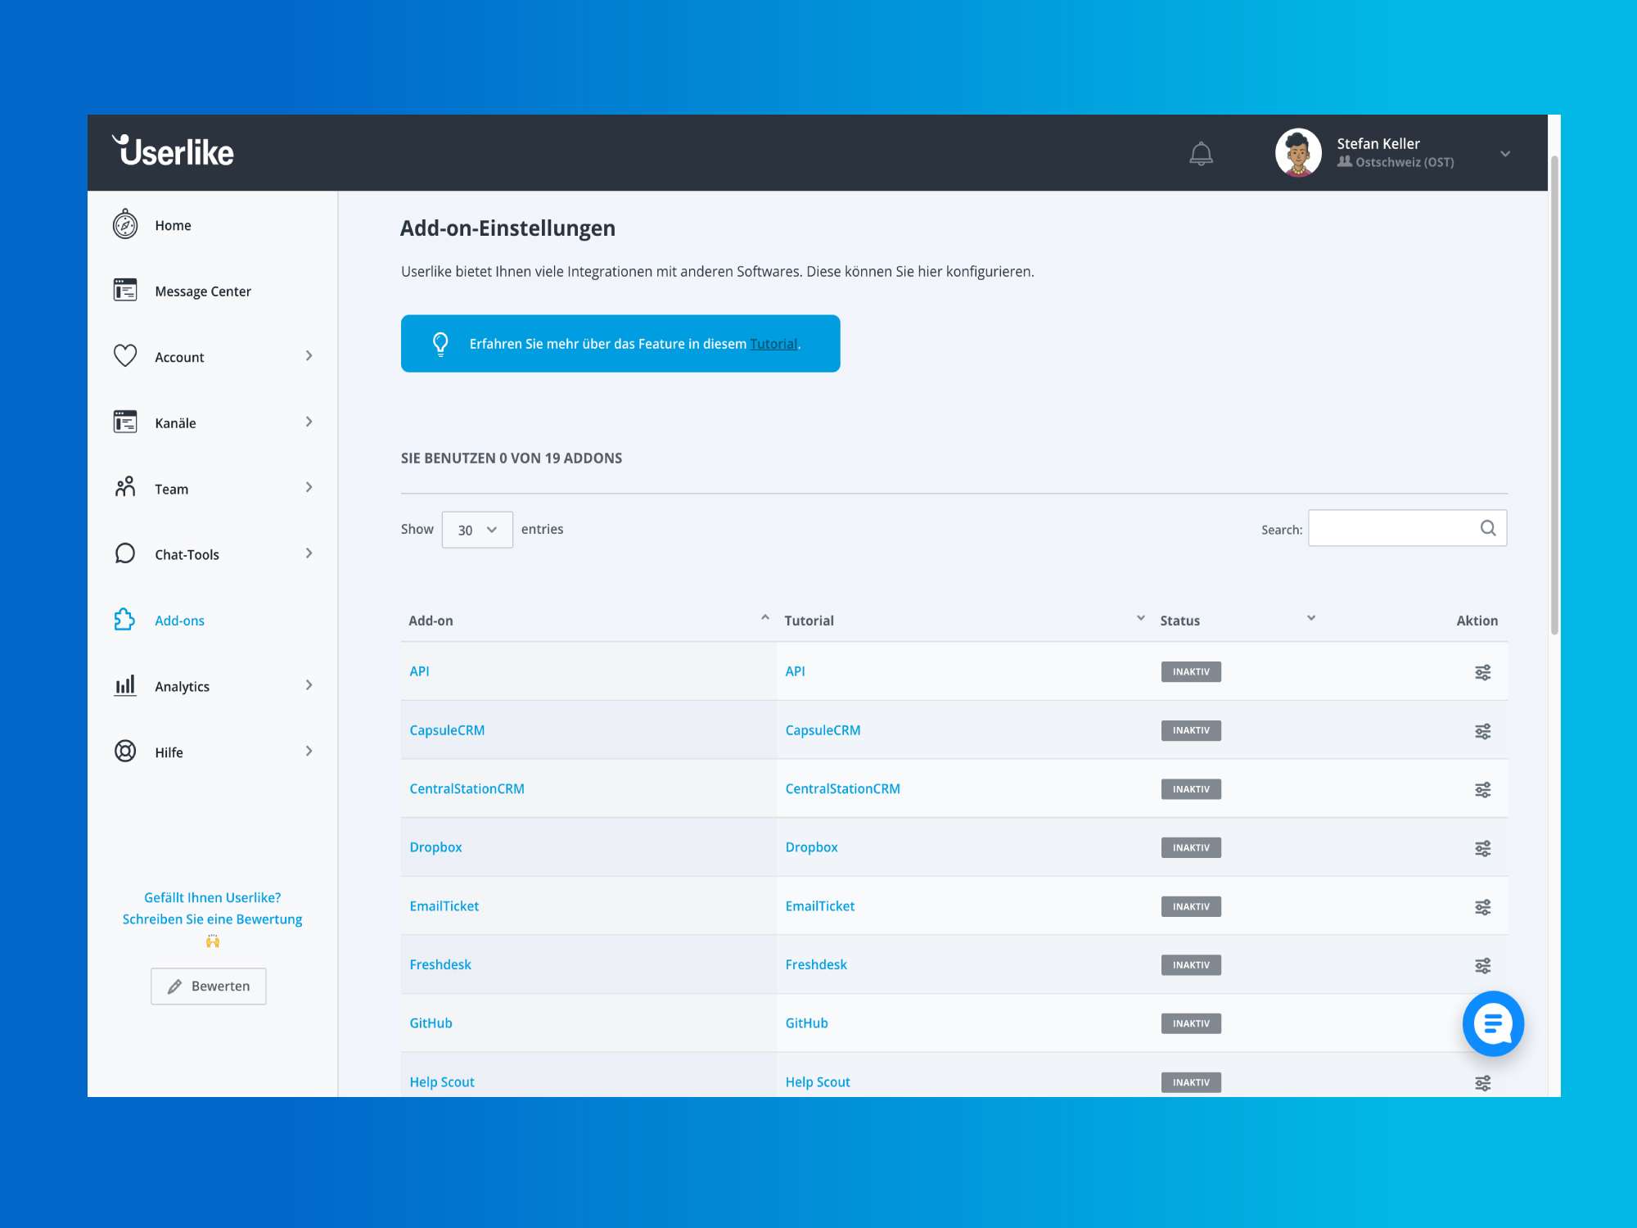
Task: Expand the user account menu chevron
Action: (1504, 154)
